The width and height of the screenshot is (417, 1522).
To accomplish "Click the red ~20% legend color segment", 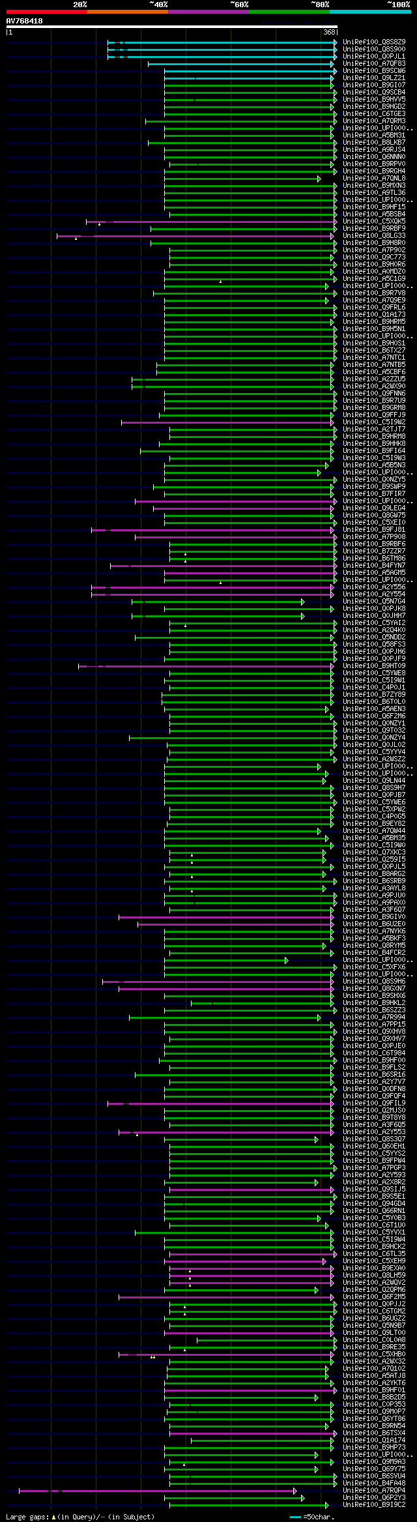I will pyautogui.click(x=47, y=12).
